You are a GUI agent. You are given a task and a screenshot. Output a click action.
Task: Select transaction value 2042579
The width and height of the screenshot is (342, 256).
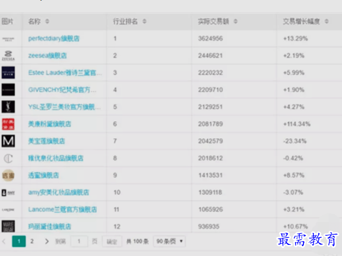coord(210,141)
